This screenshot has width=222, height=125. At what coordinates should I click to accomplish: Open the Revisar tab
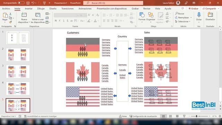[x=147, y=8]
